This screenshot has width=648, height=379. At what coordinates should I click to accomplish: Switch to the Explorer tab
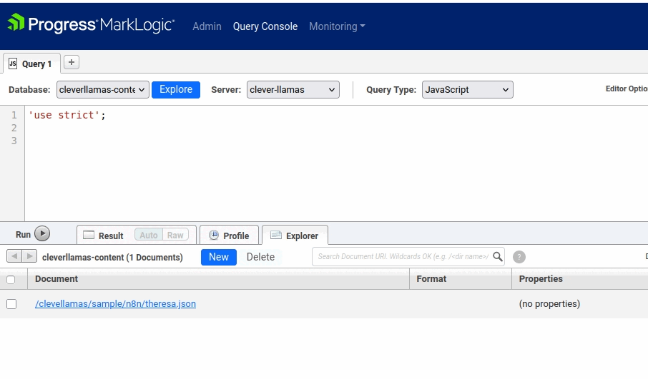pyautogui.click(x=295, y=235)
